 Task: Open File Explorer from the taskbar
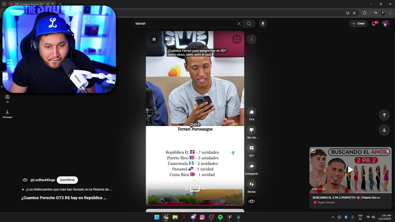click(175, 217)
